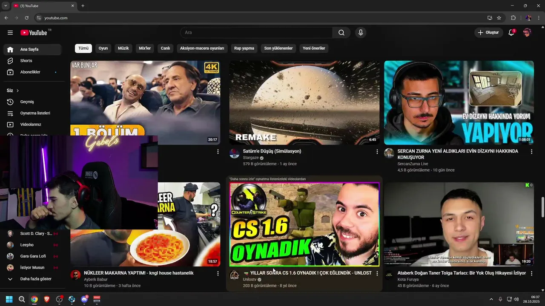
Task: Expand Daha fazla göster in sidebar
Action: coord(32,279)
